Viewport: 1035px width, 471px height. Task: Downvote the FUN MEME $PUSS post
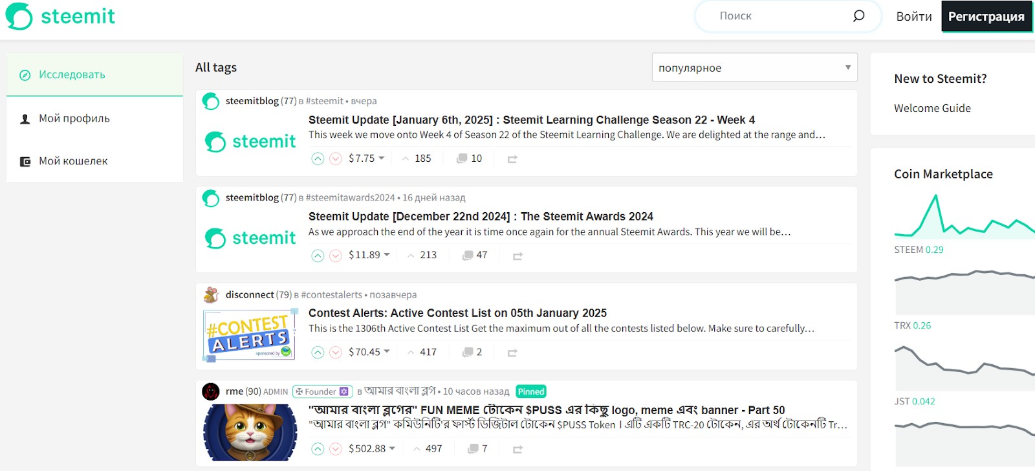click(x=336, y=449)
